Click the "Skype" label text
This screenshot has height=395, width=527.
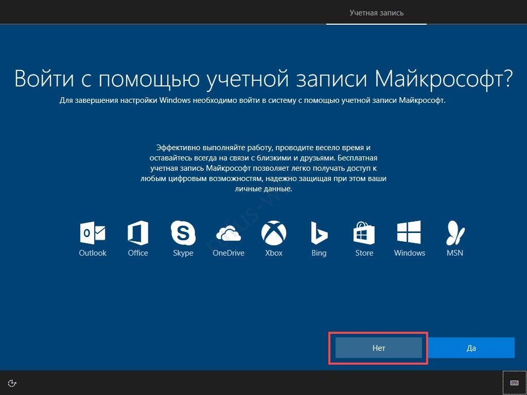click(183, 253)
